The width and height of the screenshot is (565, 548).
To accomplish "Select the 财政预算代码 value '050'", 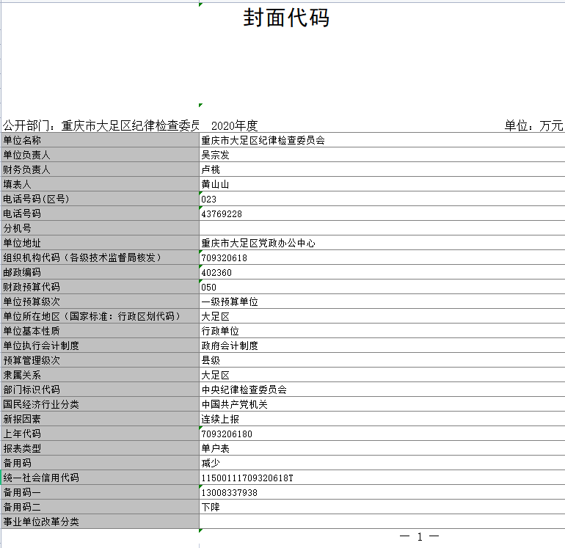I will point(209,287).
